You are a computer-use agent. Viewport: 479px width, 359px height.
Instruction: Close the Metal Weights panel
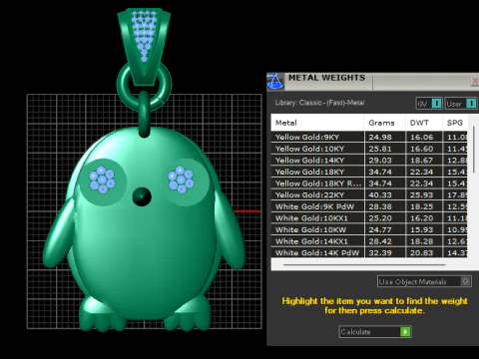[475, 81]
